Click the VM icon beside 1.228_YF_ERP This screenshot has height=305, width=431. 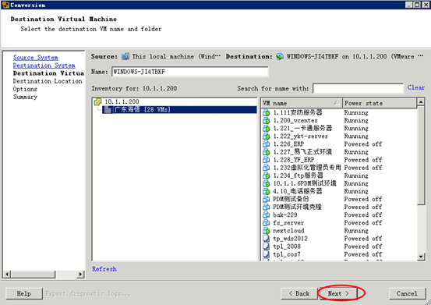(266, 160)
